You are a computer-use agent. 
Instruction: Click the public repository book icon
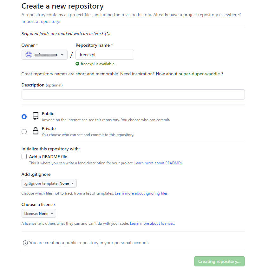(x=36, y=116)
